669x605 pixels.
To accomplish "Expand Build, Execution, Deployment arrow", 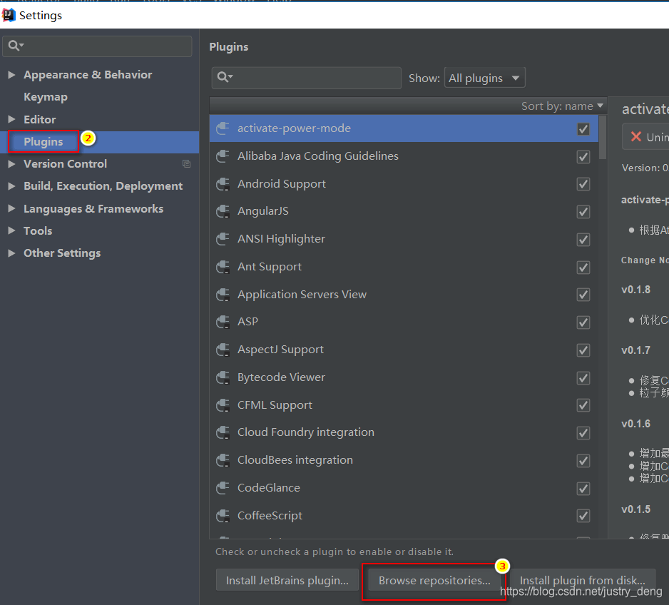I will pyautogui.click(x=11, y=186).
